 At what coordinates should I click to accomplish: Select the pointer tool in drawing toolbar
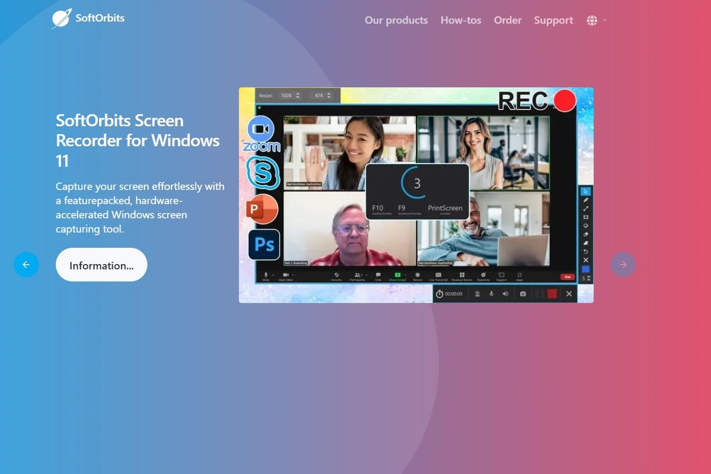pos(585,191)
